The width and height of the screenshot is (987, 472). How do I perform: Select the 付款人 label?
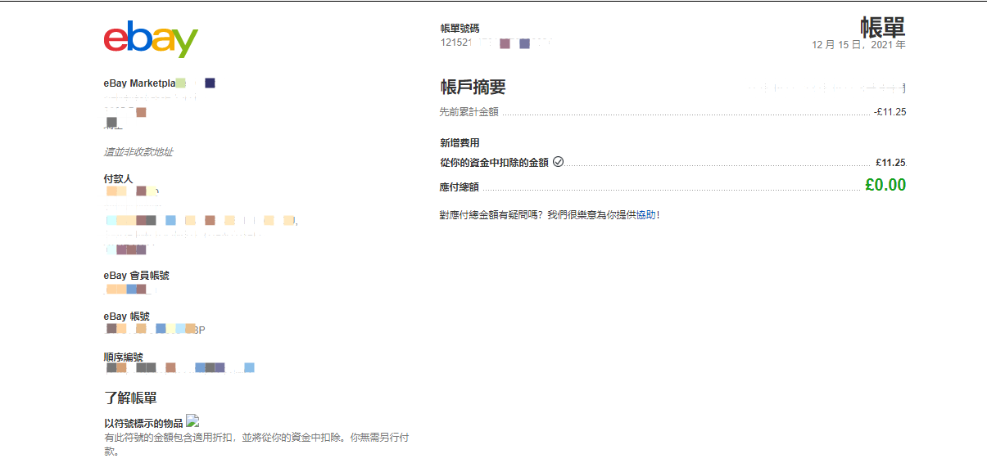[119, 178]
